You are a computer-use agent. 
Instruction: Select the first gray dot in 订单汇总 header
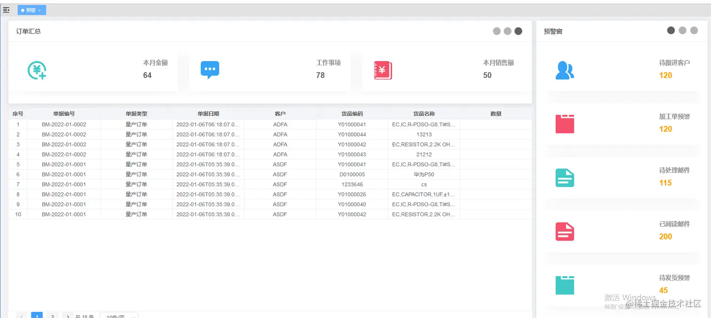tap(497, 31)
